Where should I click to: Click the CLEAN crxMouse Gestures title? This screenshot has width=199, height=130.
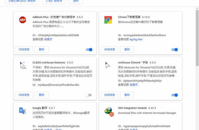pos(49,63)
